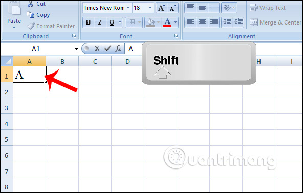Activate Format Painter
This screenshot has width=303, height=193.
[51, 26]
